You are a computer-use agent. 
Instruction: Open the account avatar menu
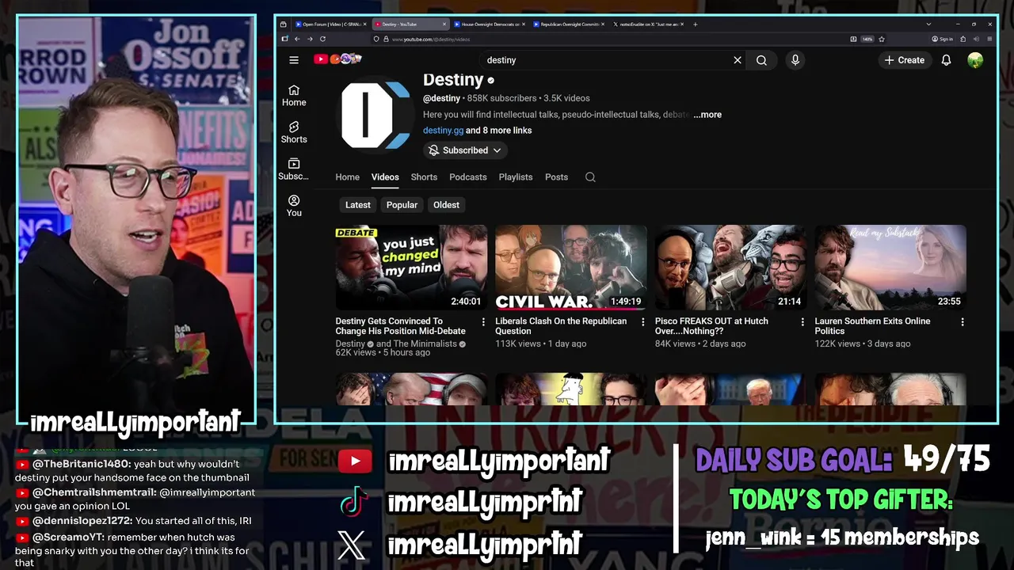tap(975, 60)
